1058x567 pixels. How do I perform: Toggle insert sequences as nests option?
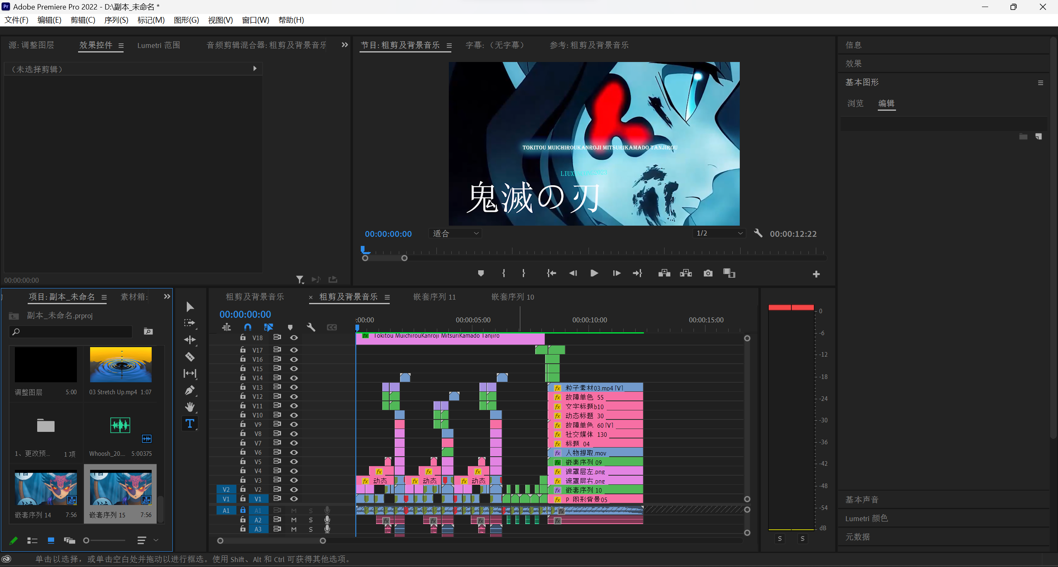[x=226, y=327]
